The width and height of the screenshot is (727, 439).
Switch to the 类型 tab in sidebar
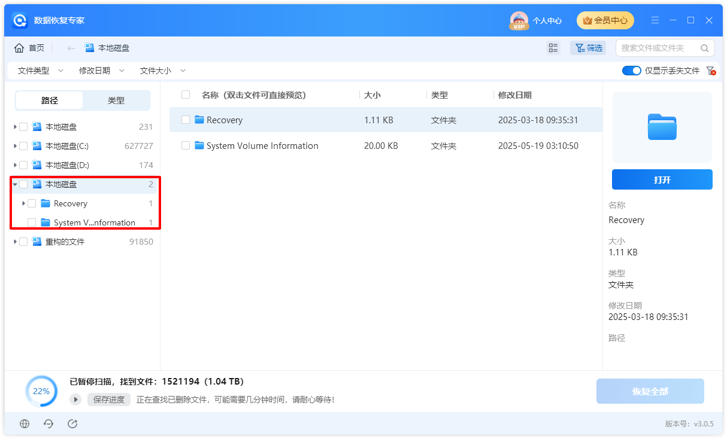(116, 100)
